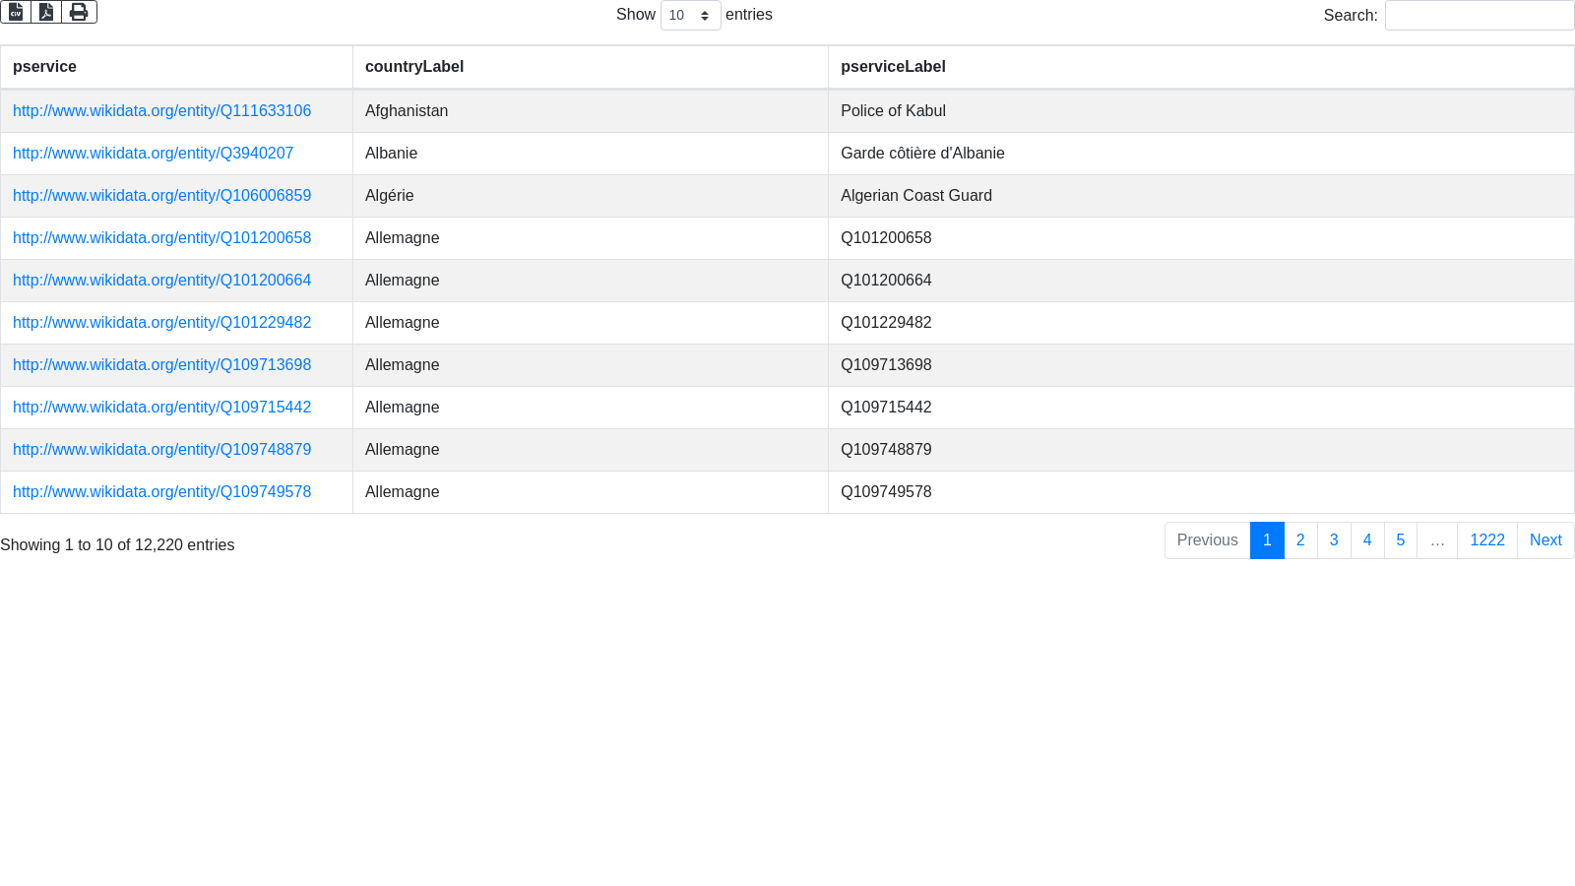Sort by the pservice column header
This screenshot has height=886, width=1575.
coord(44,67)
